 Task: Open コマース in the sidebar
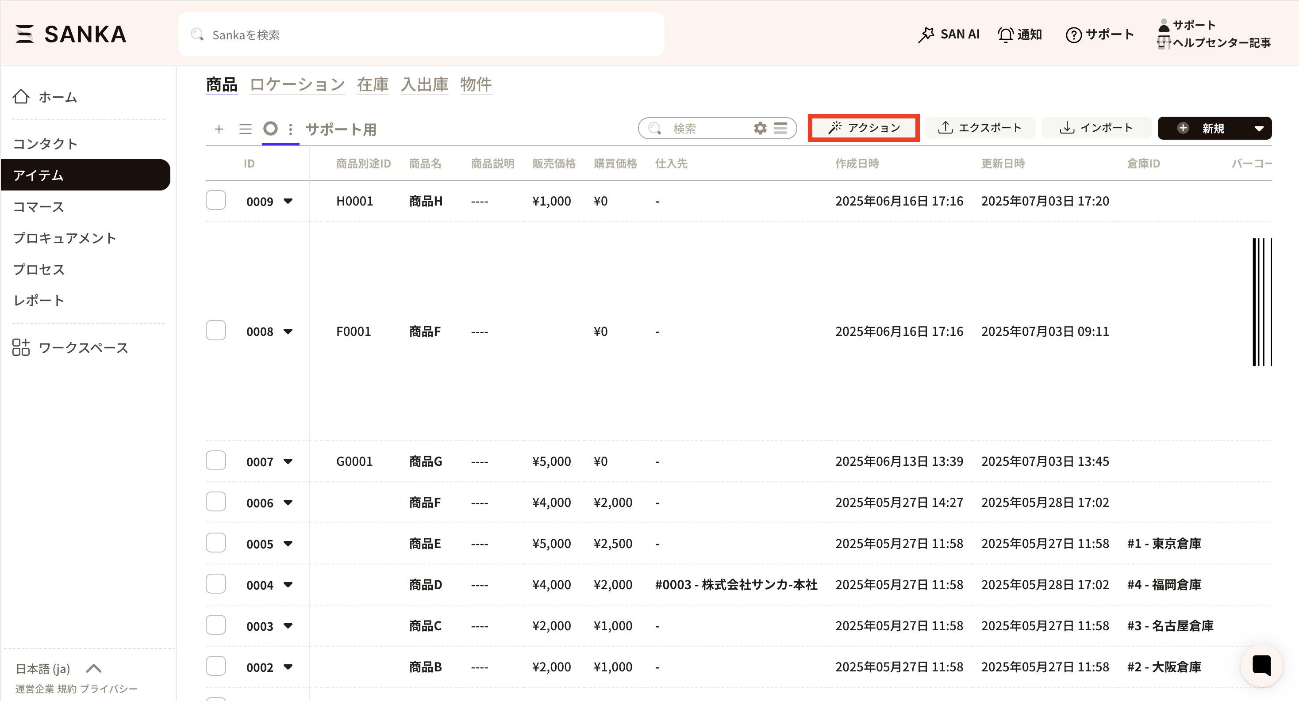click(x=38, y=206)
